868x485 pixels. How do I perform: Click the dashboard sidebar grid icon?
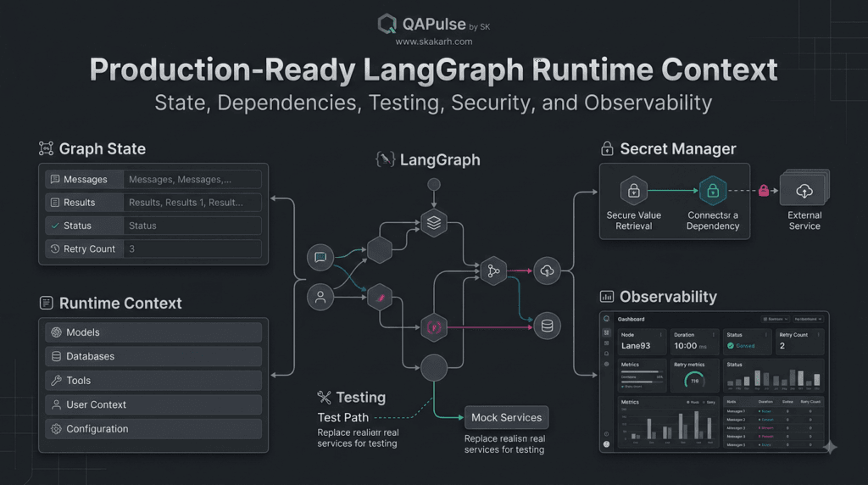[607, 332]
